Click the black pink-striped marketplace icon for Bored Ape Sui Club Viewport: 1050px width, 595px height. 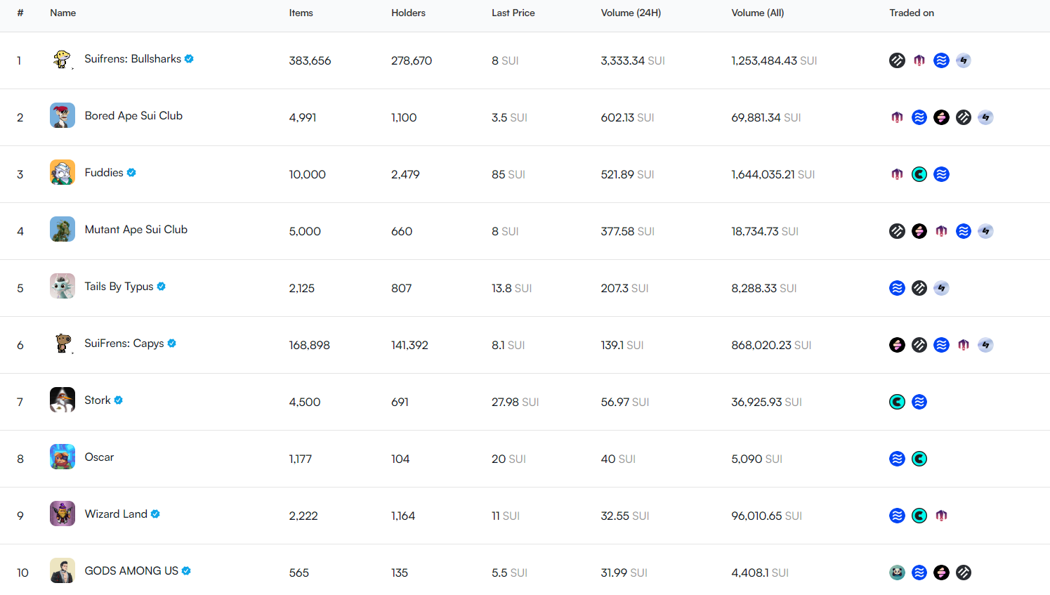pos(941,117)
